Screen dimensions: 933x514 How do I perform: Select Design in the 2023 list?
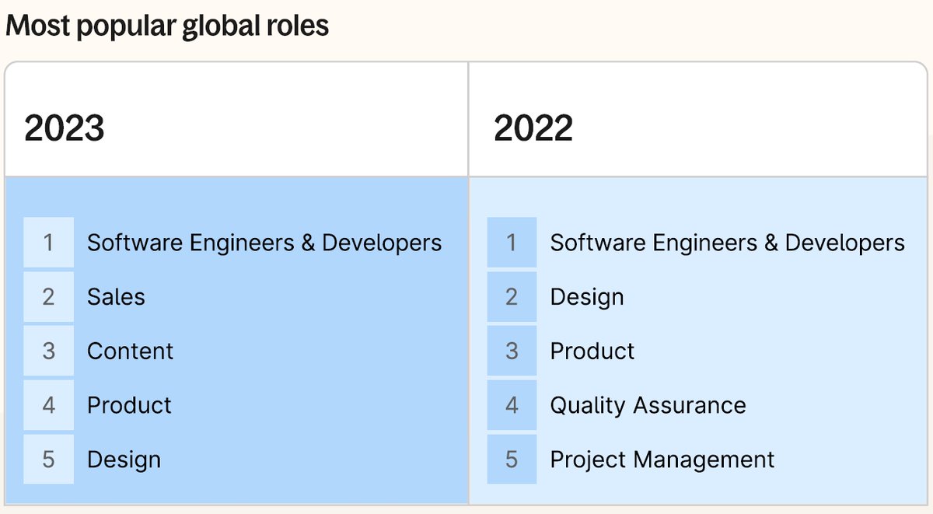point(124,460)
